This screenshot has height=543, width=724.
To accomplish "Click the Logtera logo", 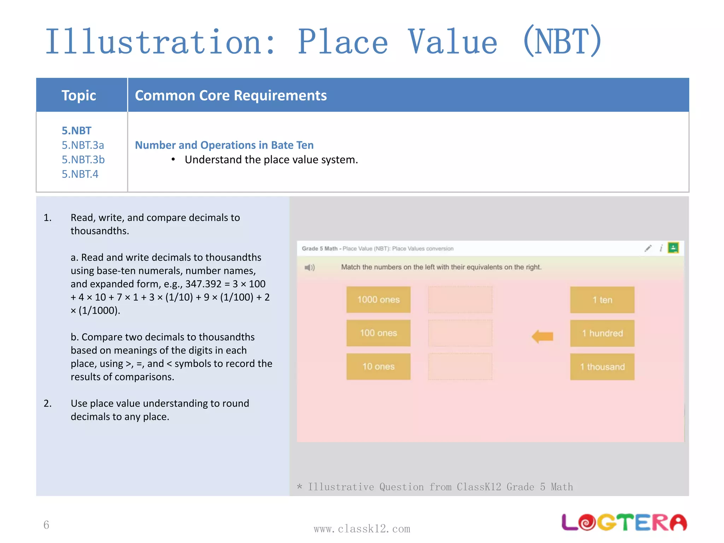I will tap(624, 522).
